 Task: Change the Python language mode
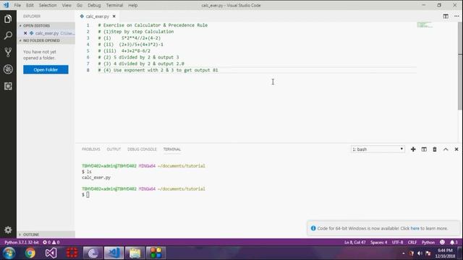[428, 243]
